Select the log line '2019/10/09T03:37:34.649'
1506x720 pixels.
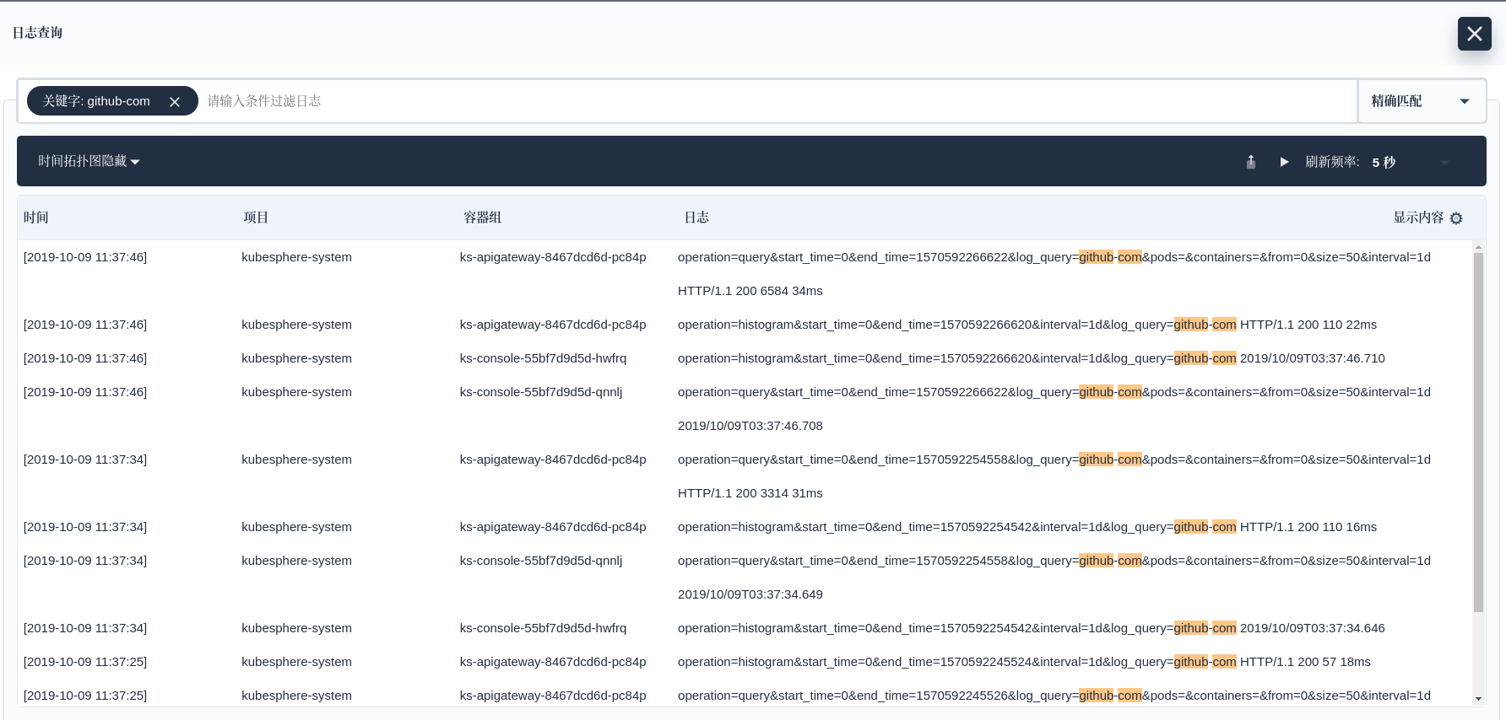click(750, 594)
